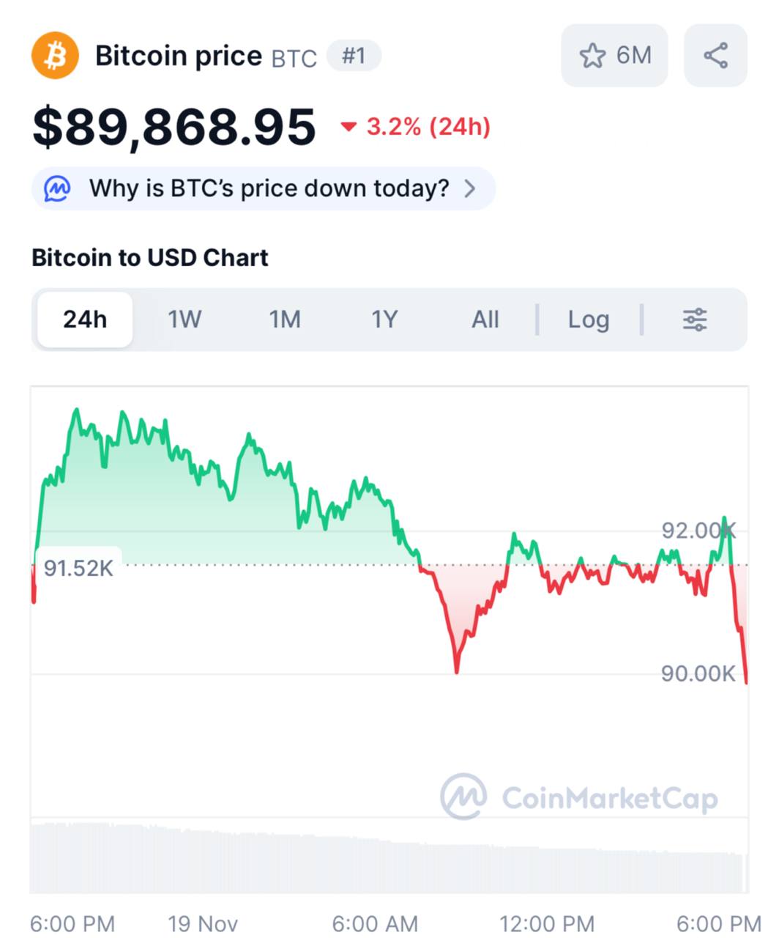Open chart settings sliders icon
This screenshot has height=938, width=779.
pyautogui.click(x=694, y=320)
